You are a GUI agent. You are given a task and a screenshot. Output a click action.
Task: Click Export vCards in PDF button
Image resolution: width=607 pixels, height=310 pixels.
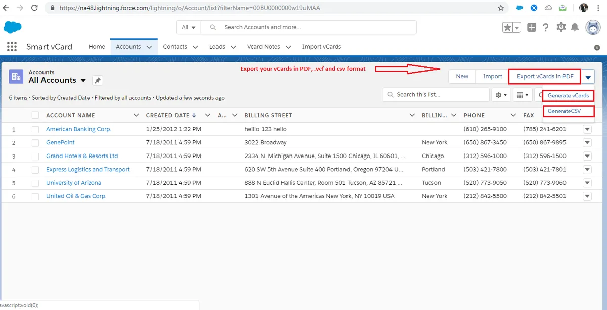(545, 77)
